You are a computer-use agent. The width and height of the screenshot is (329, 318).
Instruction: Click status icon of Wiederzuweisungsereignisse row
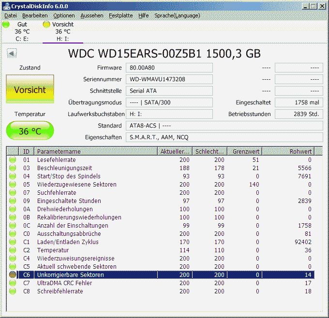click(x=13, y=258)
